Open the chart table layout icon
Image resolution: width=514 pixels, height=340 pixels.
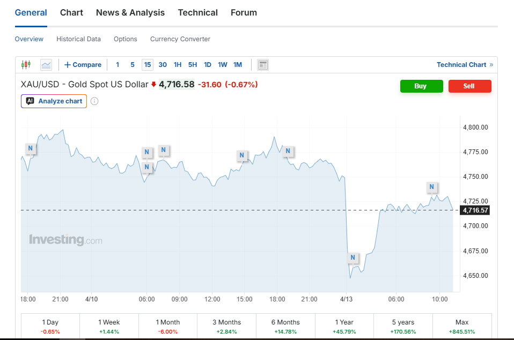pyautogui.click(x=262, y=65)
